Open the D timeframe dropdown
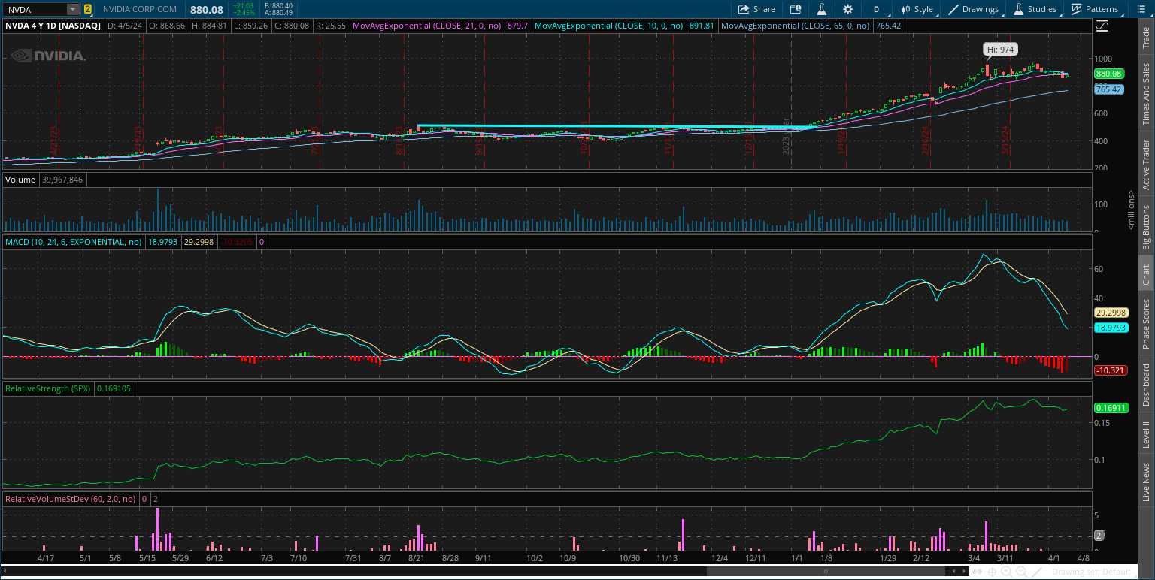Image resolution: width=1155 pixels, height=580 pixels. tap(876, 9)
